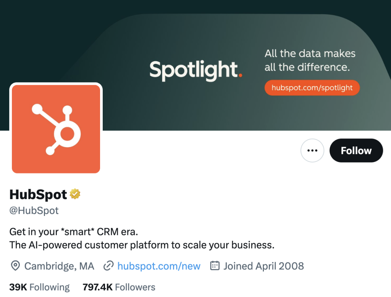Click the orange hubspot.com/spotlight pill in banner
391x297 pixels.
click(x=312, y=88)
